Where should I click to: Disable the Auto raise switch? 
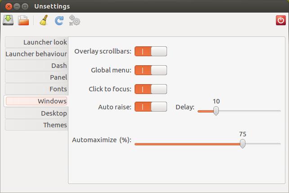coord(151,107)
